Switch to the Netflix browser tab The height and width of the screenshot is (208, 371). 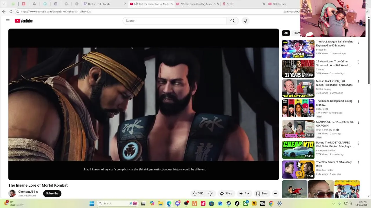coord(243,4)
